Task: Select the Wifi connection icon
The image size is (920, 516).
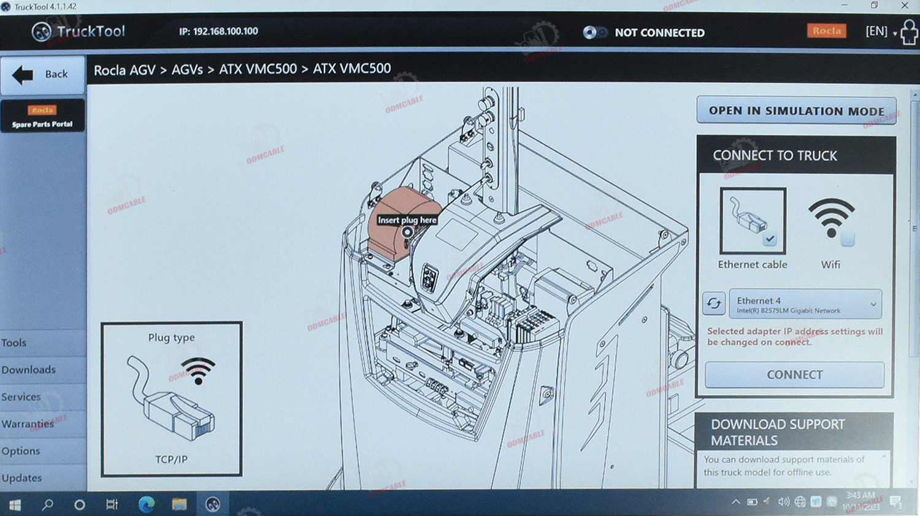Action: 831,218
